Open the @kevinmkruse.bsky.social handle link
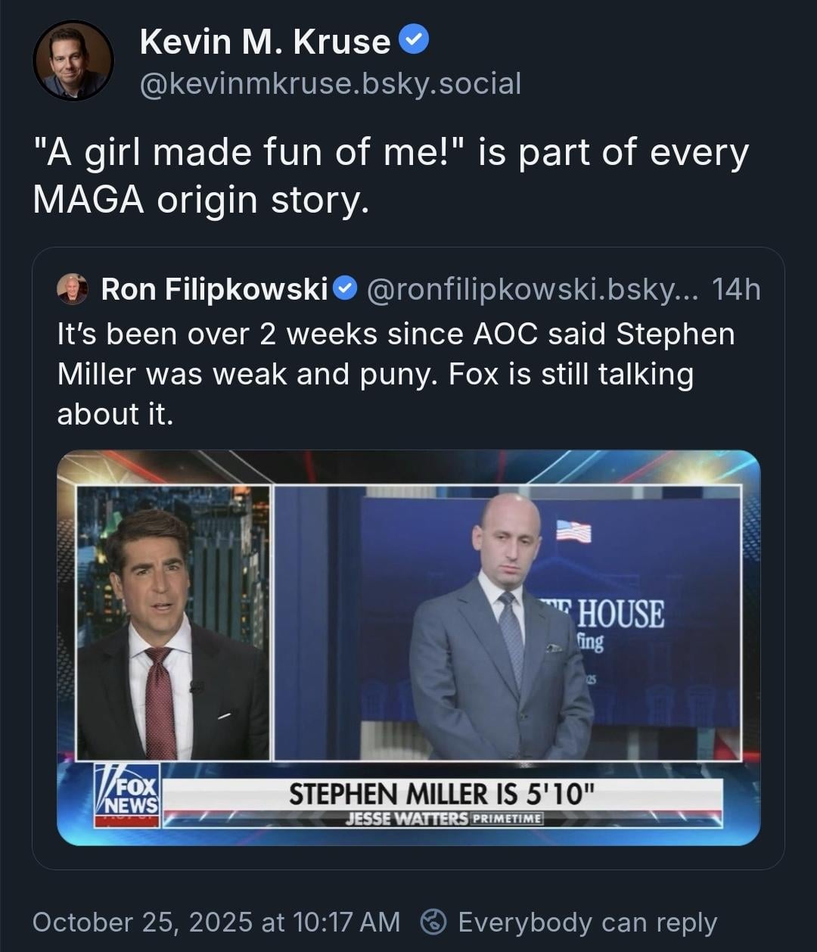Viewport: 817px width, 952px height. [x=331, y=83]
